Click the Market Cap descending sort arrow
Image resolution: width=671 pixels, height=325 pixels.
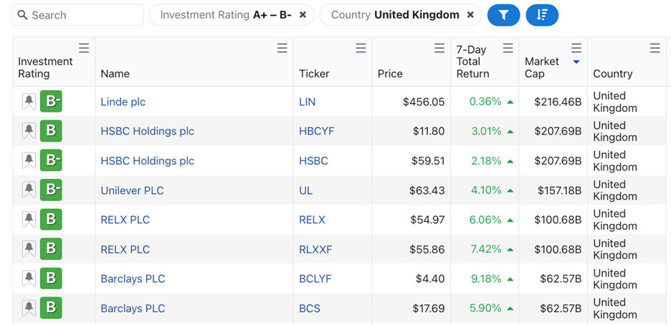[x=576, y=62]
